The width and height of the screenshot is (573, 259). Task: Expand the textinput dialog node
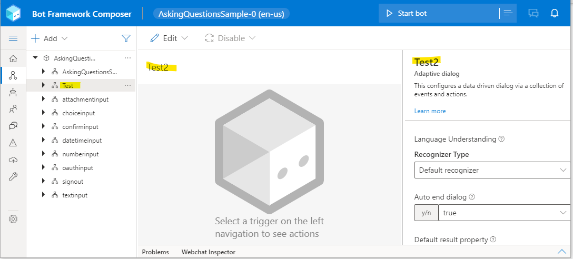click(44, 195)
